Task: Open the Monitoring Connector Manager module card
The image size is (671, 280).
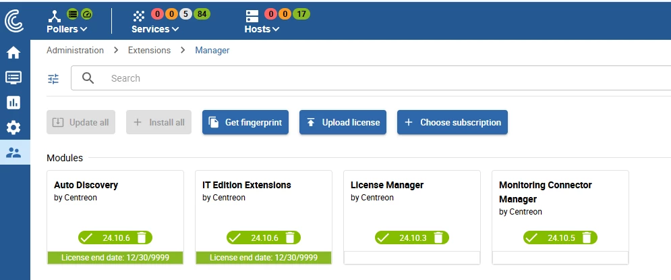Action: tap(560, 217)
